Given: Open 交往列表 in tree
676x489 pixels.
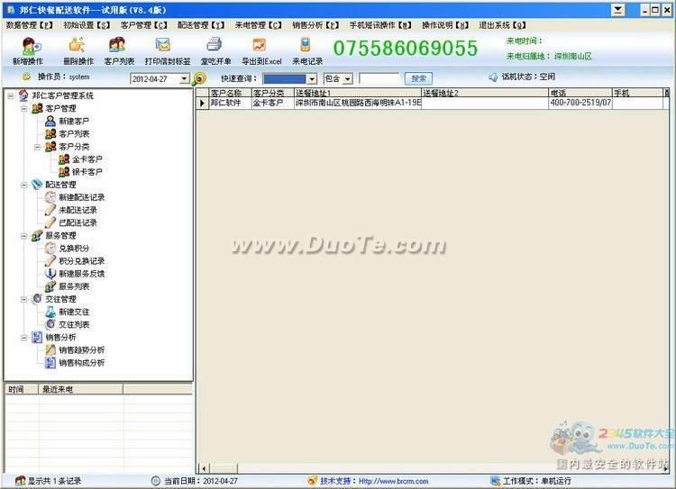Looking at the screenshot, I should (x=74, y=324).
